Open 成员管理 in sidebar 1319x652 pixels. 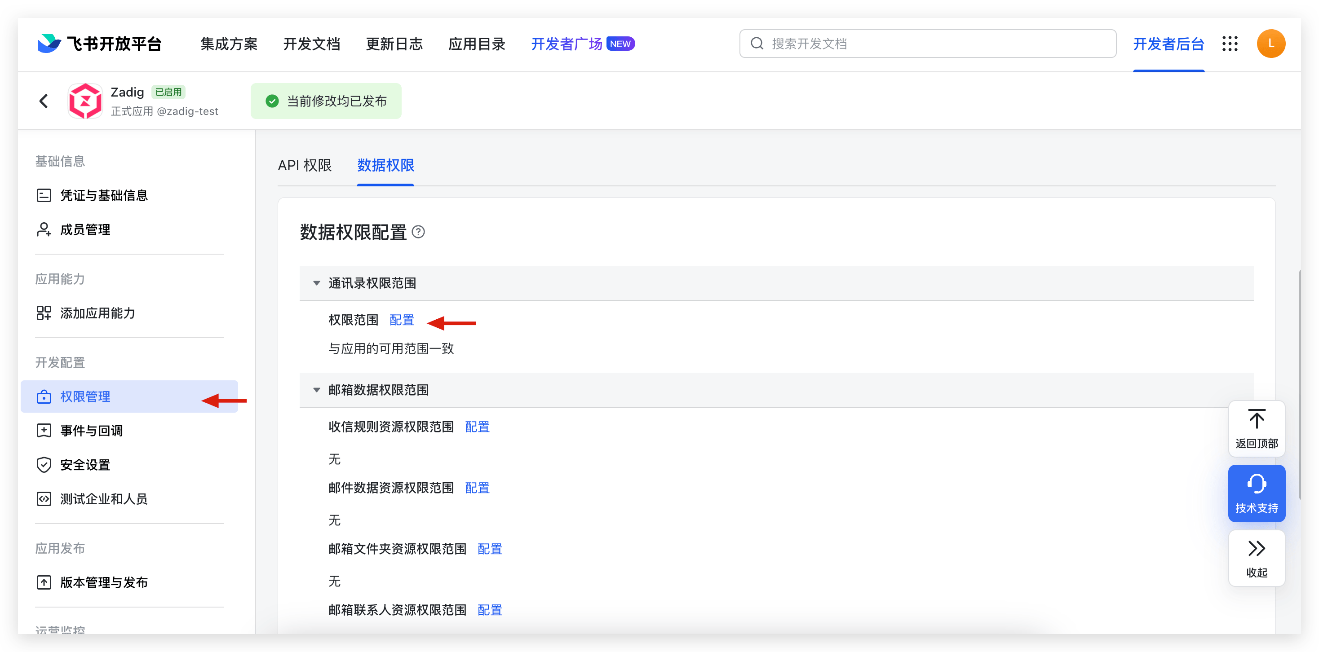point(85,230)
